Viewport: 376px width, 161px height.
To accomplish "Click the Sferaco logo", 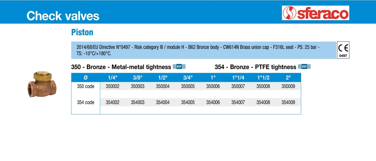I will [315, 13].
